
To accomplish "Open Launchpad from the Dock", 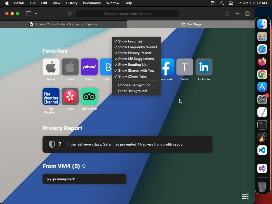I will tap(262, 36).
